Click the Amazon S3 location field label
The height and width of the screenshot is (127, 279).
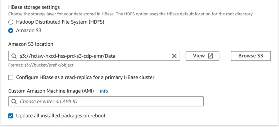(x=31, y=44)
